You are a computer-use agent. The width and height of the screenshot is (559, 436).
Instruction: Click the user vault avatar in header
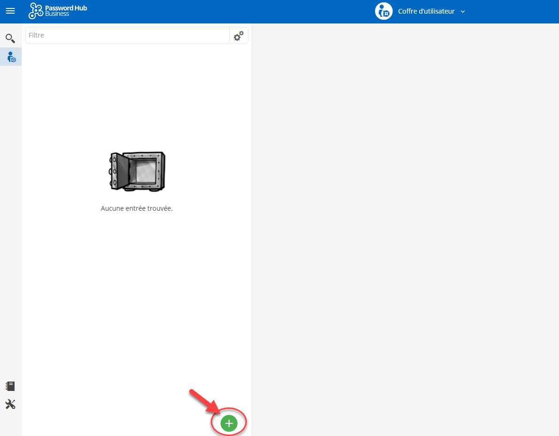click(383, 11)
